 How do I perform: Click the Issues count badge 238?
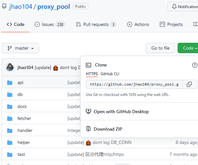point(60,24)
